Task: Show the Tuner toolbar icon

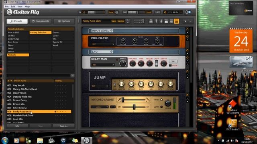Action: point(156,21)
